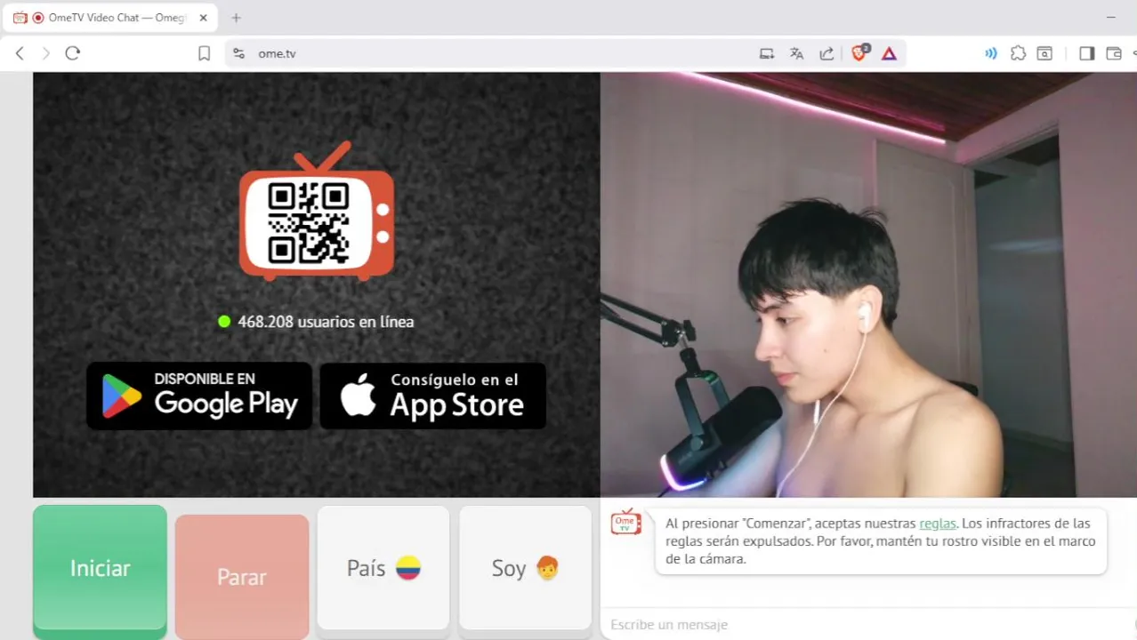Viewport: 1137px width, 640px height.
Task: Open the reglas link in chat message
Action: point(938,524)
